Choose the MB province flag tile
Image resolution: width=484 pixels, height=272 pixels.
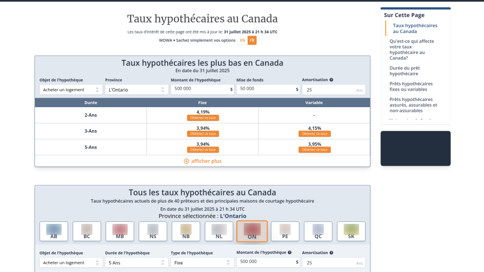click(x=120, y=231)
